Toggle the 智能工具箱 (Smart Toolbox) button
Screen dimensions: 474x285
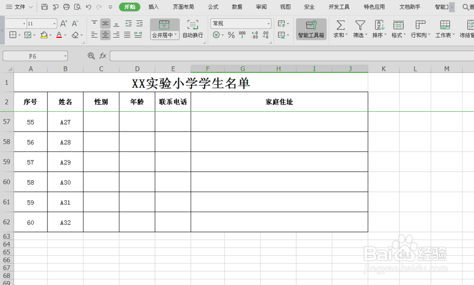pyautogui.click(x=311, y=29)
